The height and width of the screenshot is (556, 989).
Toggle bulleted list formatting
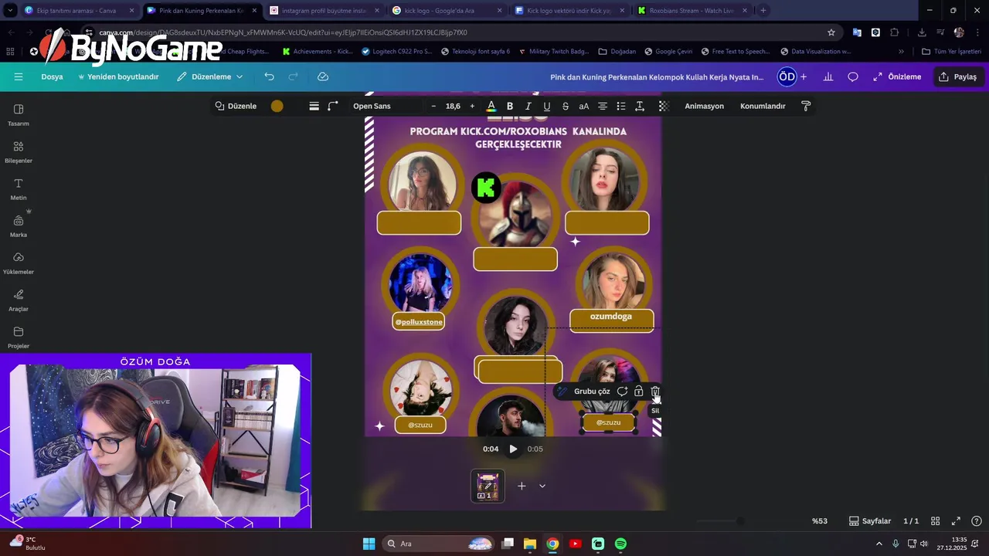coord(621,106)
